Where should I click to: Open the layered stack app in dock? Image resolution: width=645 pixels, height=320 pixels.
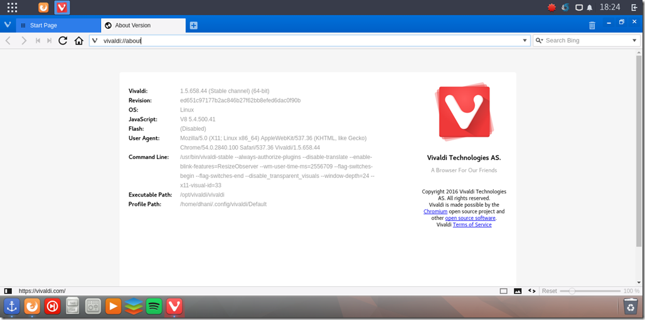pos(134,306)
